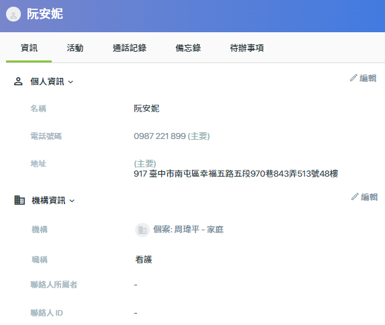Screen dimensions: 385x325
Task: Click the avatar icon beside 阮安妮 header
Action: tap(13, 14)
